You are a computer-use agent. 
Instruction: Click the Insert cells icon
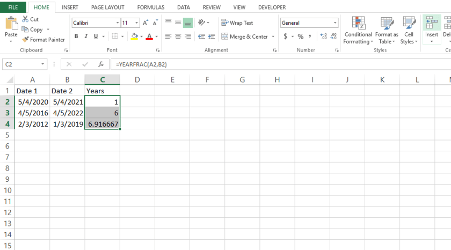coord(432,23)
